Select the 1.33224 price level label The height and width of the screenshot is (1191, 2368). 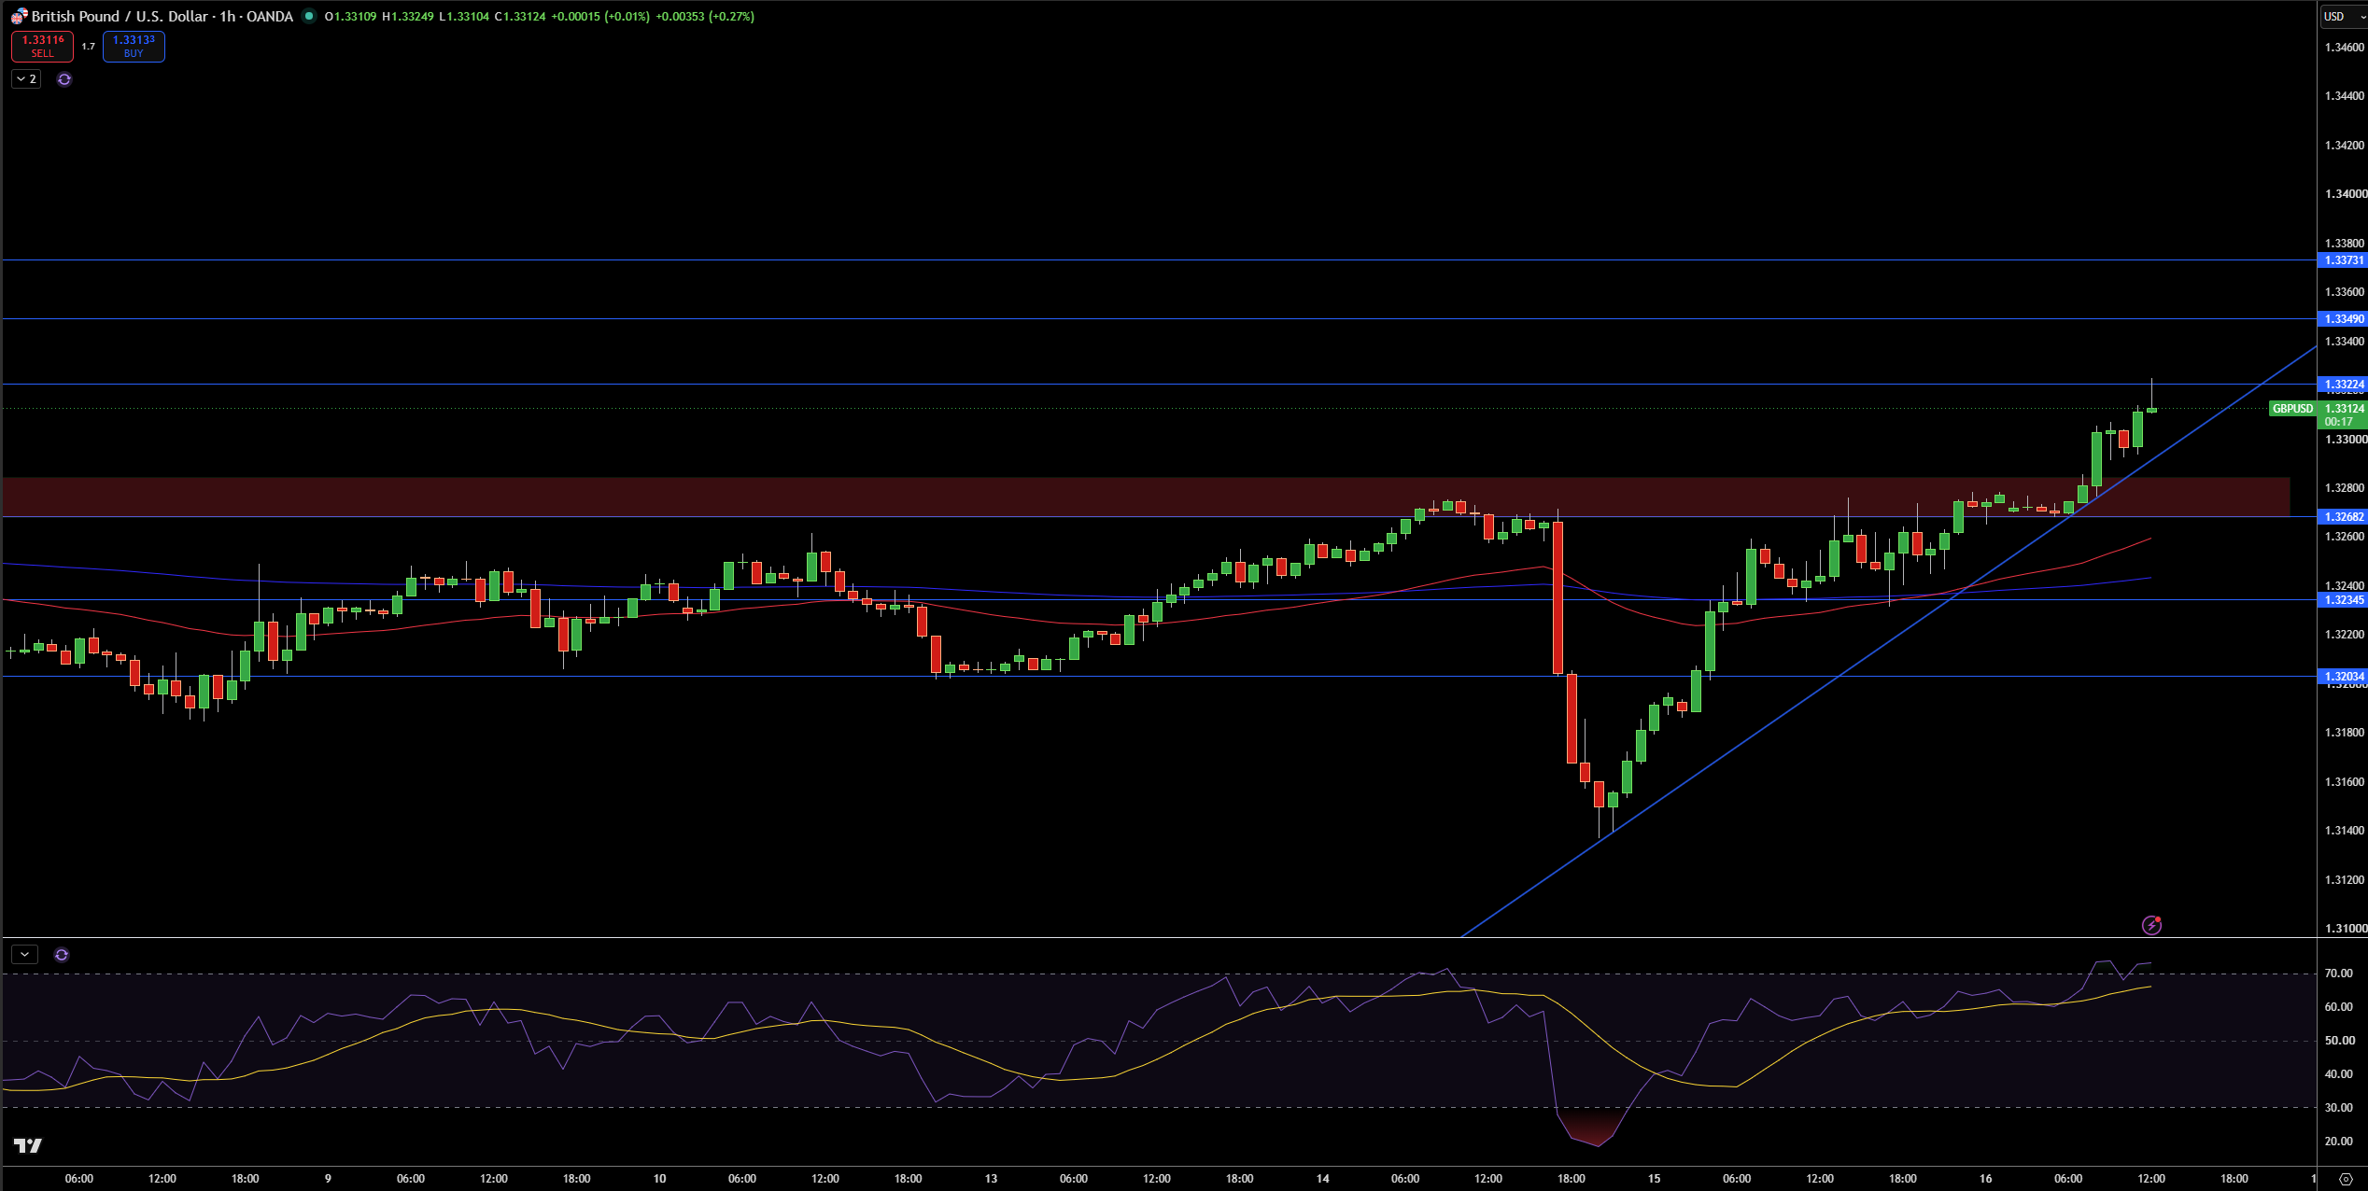pos(2343,385)
